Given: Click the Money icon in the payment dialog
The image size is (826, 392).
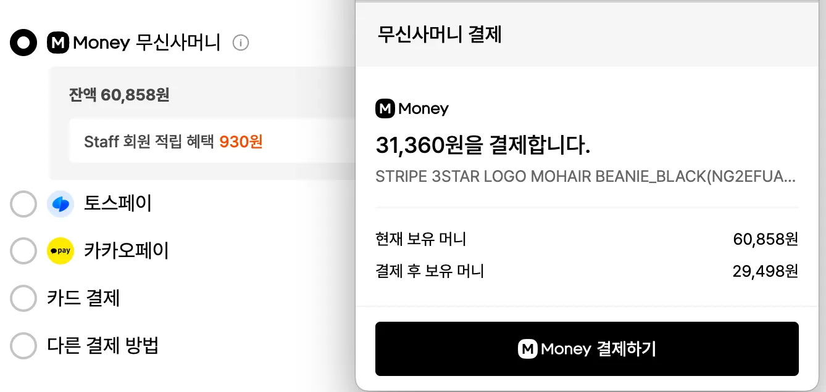Looking at the screenshot, I should tap(385, 108).
